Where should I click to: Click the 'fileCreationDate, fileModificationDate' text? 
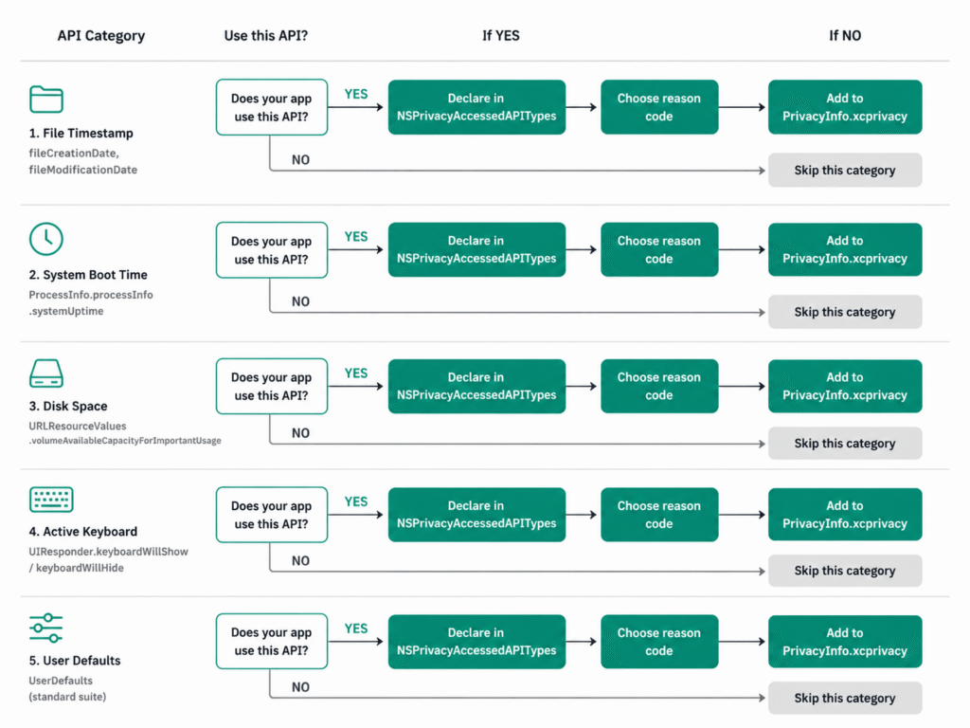point(83,161)
